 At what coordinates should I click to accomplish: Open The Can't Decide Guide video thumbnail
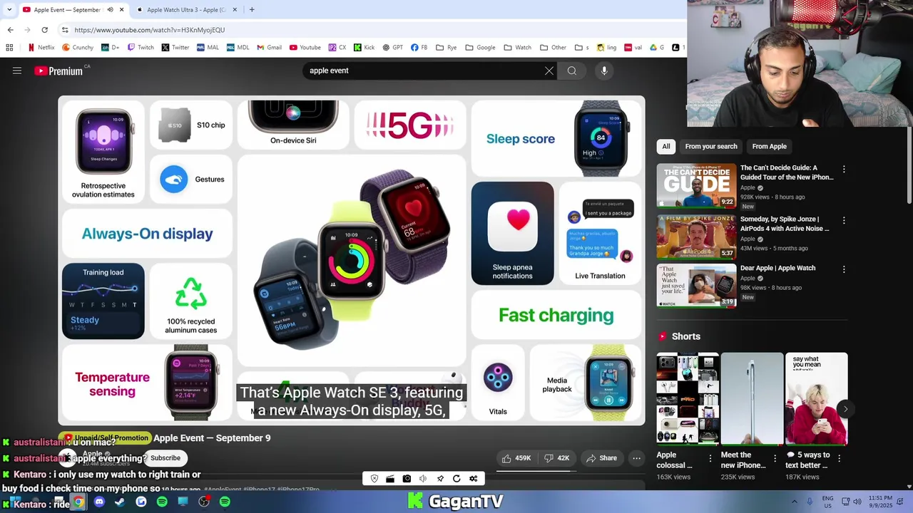(x=696, y=185)
